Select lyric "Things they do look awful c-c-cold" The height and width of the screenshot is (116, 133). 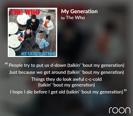pos(66,79)
